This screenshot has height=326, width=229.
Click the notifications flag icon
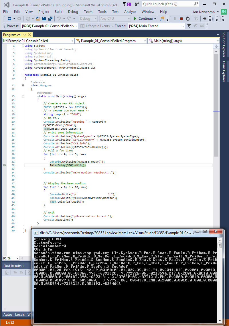[125, 4]
